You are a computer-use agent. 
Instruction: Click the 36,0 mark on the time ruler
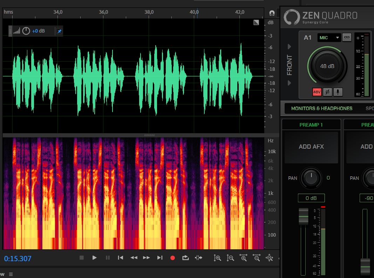pos(103,12)
